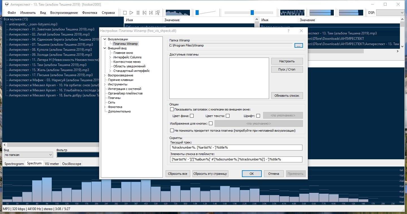Click the Сбросить все button

click(x=177, y=174)
